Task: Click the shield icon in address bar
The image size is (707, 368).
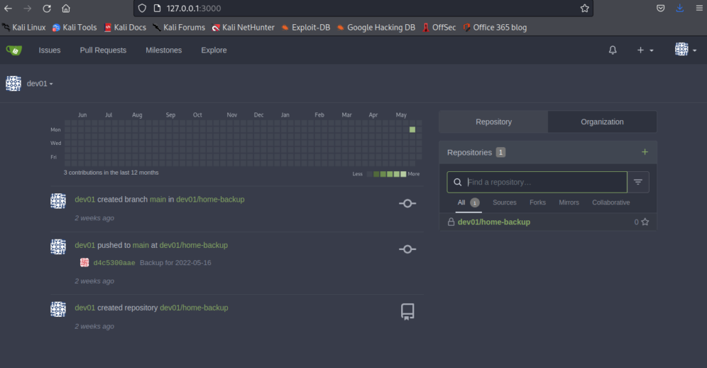Action: click(x=142, y=8)
